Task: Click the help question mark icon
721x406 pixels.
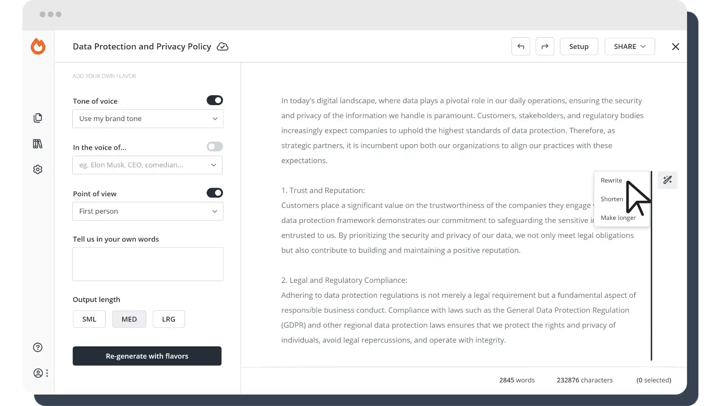Action: [x=37, y=348]
